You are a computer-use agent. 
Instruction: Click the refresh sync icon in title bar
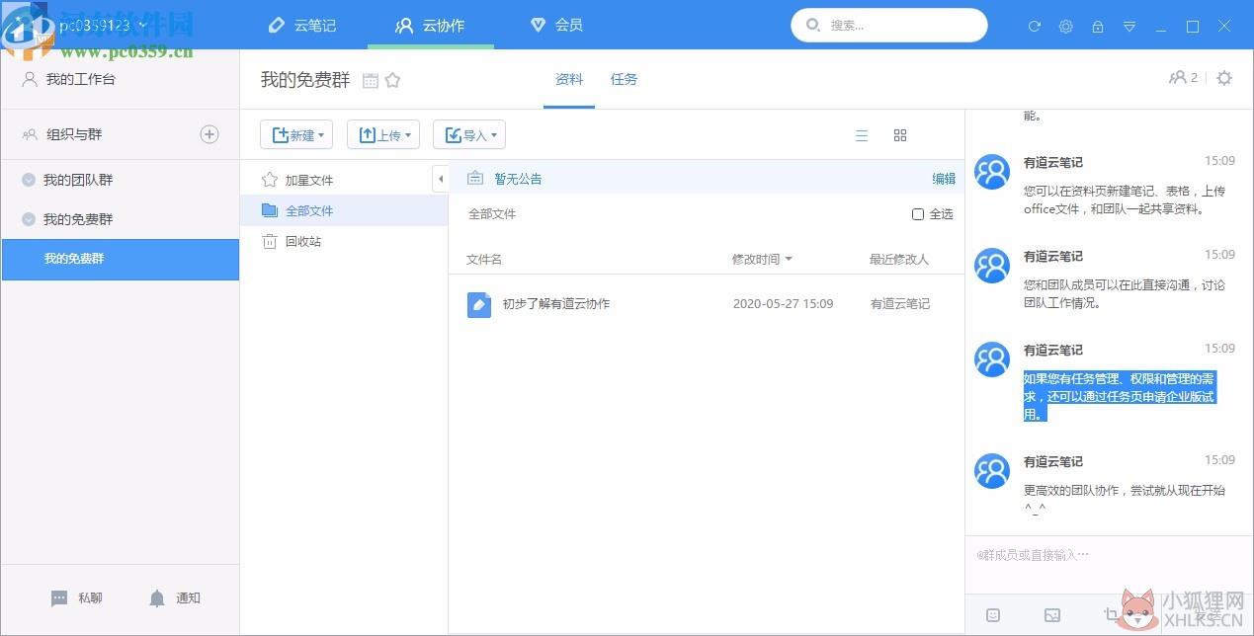pos(1035,27)
